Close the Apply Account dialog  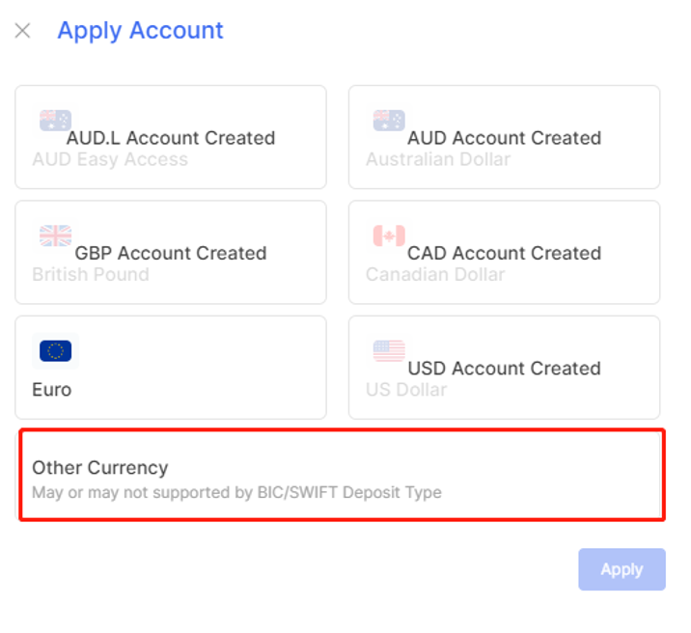(x=22, y=31)
